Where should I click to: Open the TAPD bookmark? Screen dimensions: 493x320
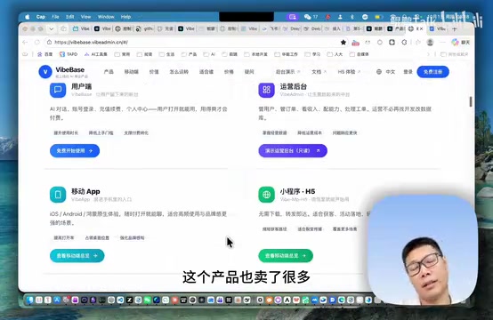coord(69,54)
